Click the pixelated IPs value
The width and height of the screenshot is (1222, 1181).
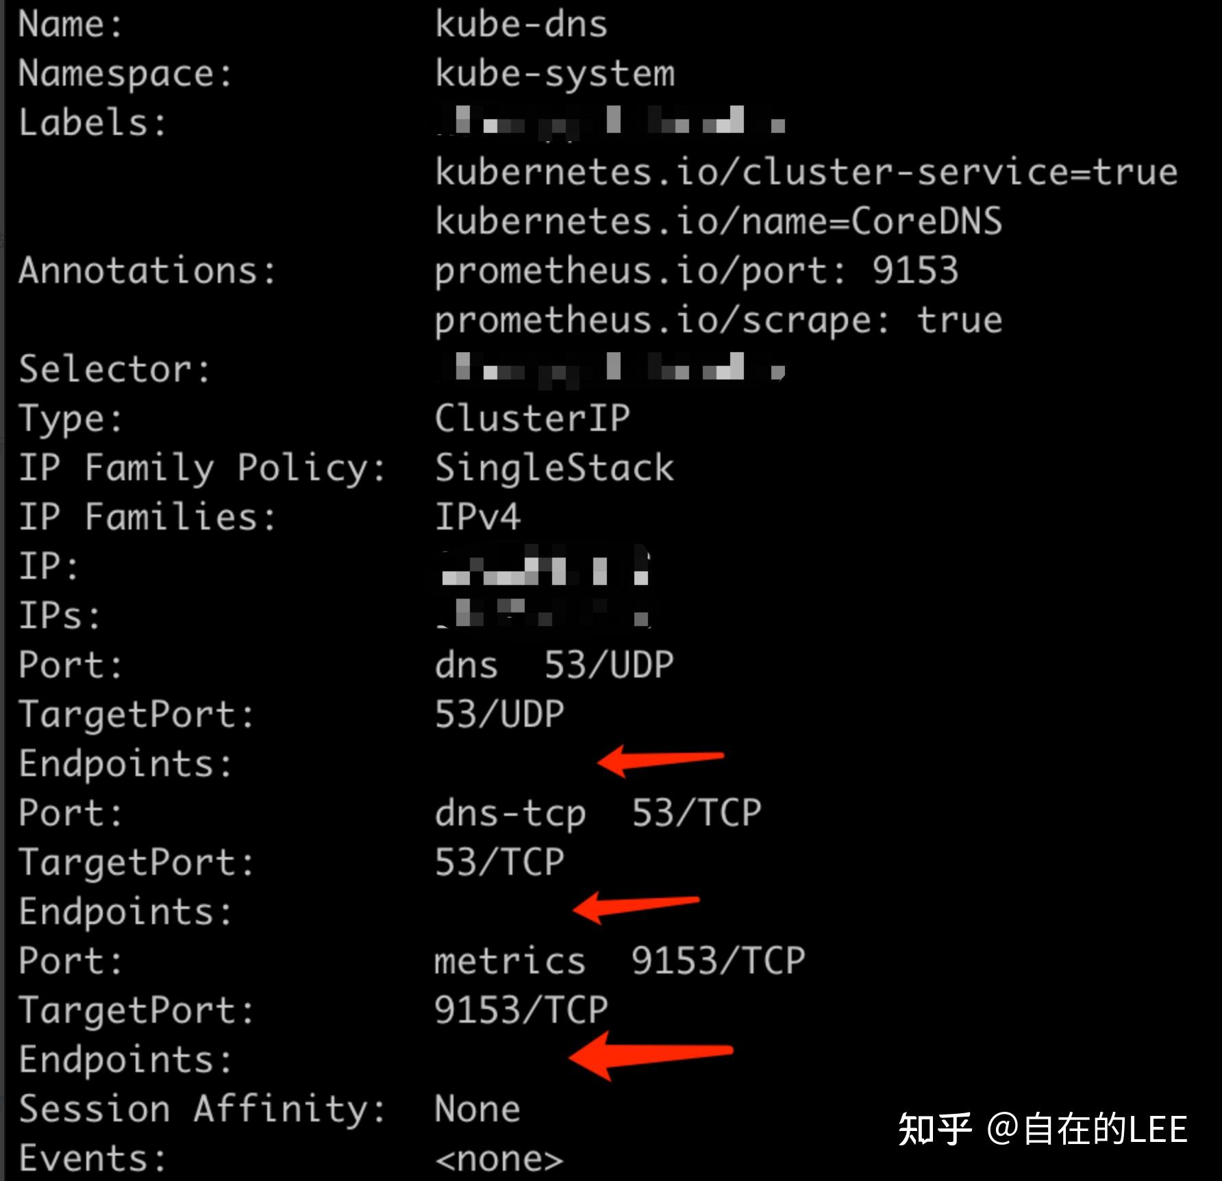(545, 613)
